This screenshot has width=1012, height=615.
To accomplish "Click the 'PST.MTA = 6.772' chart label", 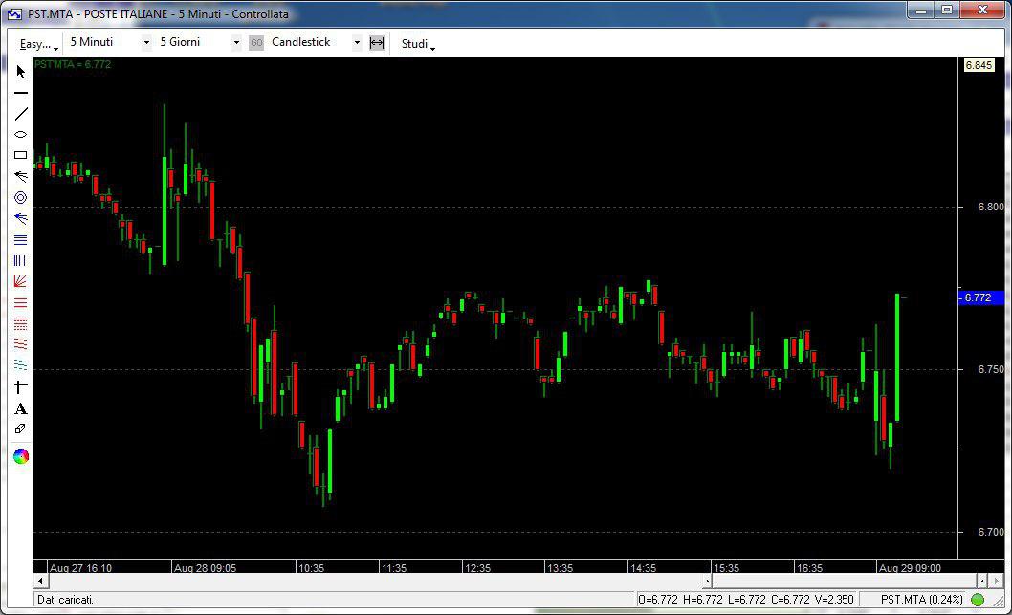I will coord(73,64).
